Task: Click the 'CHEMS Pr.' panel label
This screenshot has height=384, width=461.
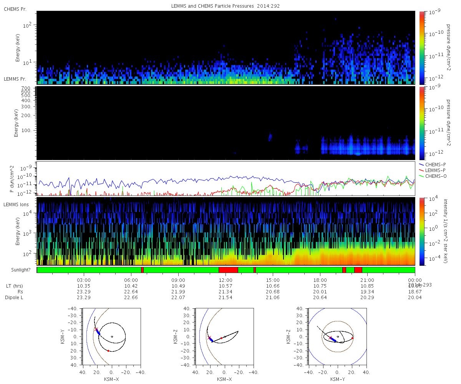Action: pyautogui.click(x=15, y=9)
